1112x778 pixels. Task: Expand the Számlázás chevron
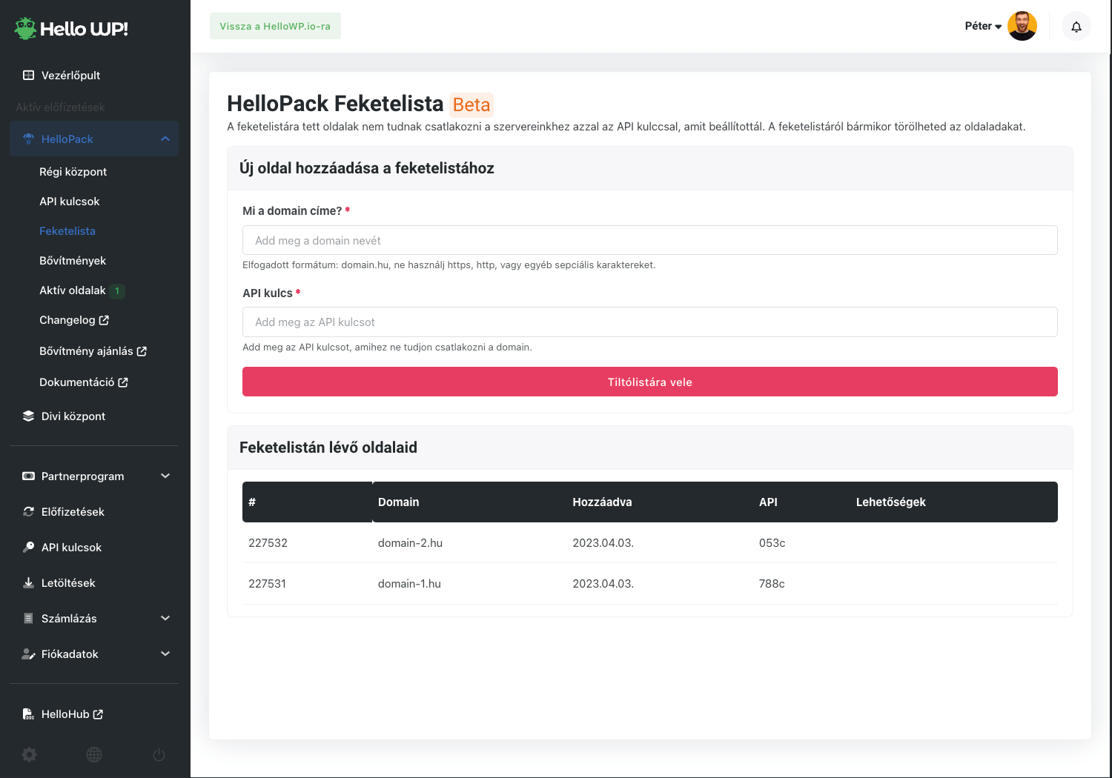click(165, 618)
